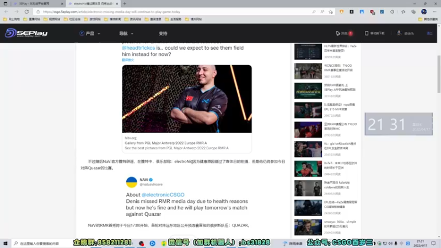Click the Windows taskbar search box
Image resolution: width=441 pixels, height=248 pixels.
(40, 243)
